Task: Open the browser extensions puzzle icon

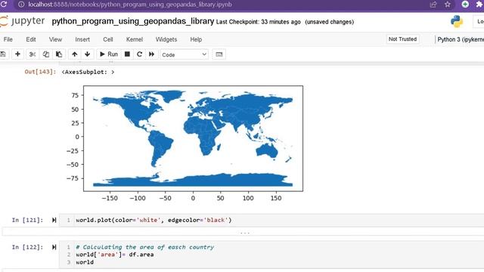Action: (479, 5)
